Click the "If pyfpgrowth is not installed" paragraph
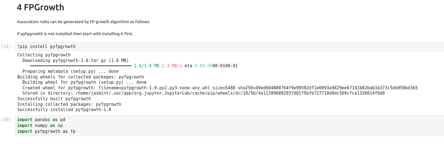Screen dimensions: 444x144 pos(75,34)
